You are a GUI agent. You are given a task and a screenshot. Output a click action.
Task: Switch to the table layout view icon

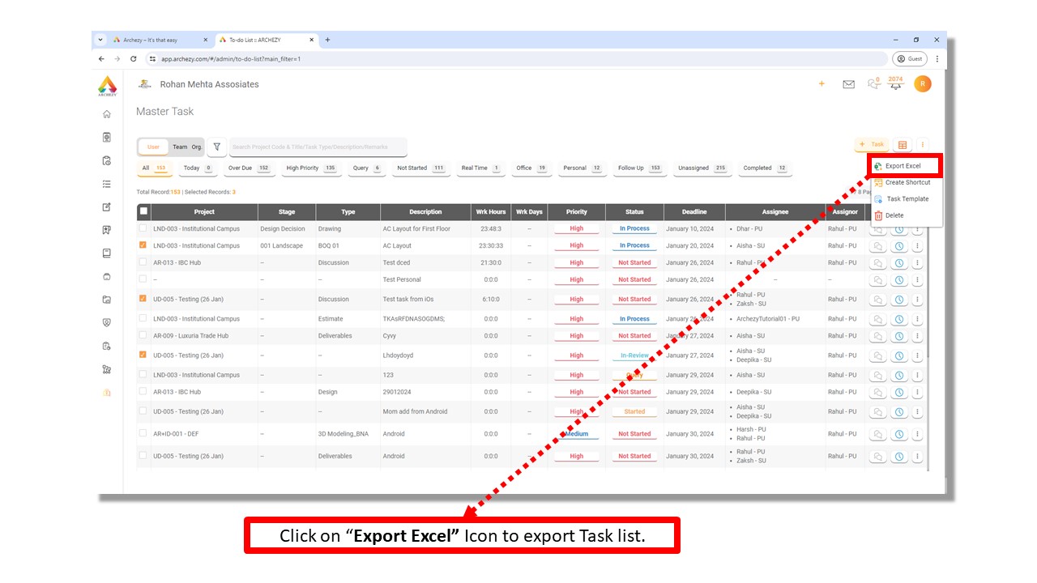903,145
